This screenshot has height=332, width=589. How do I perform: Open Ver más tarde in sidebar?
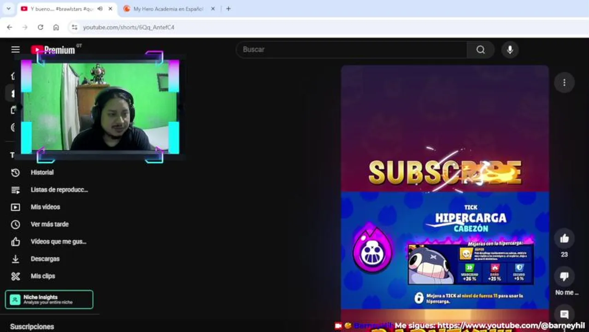[50, 224]
